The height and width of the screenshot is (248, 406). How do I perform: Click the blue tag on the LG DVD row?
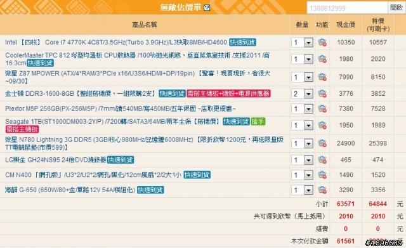(x=121, y=160)
